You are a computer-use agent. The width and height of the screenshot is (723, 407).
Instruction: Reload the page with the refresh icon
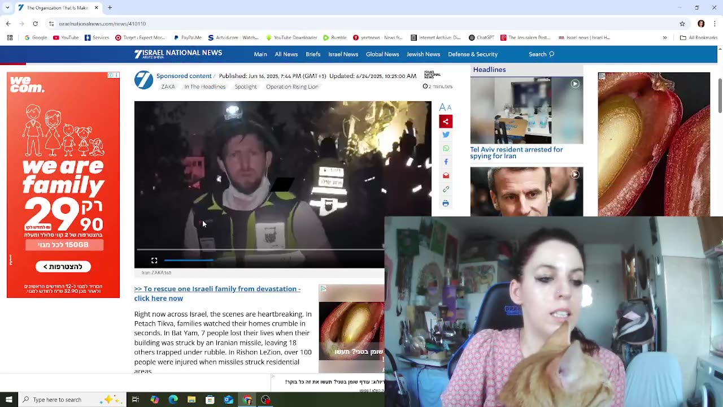coord(35,24)
